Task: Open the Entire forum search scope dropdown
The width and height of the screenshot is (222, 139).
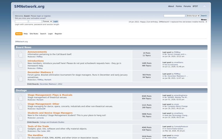Action: pos(193,16)
